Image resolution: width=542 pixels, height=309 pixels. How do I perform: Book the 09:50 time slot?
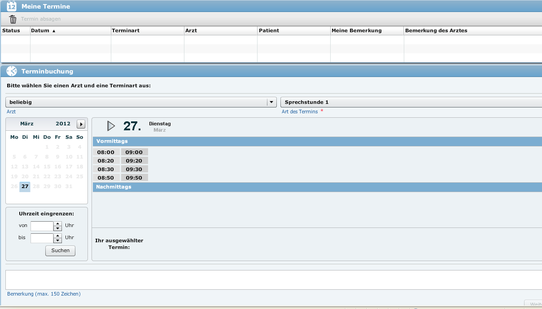[134, 178]
